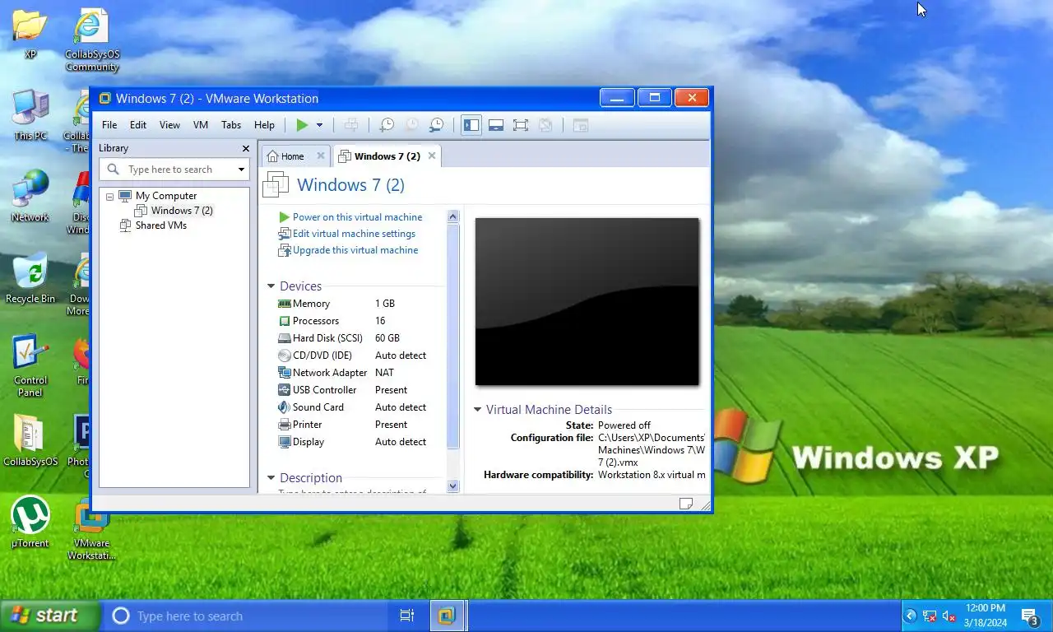Viewport: 1053px width, 632px height.
Task: Collapse the Virtual Machine Details section
Action: [477, 410]
